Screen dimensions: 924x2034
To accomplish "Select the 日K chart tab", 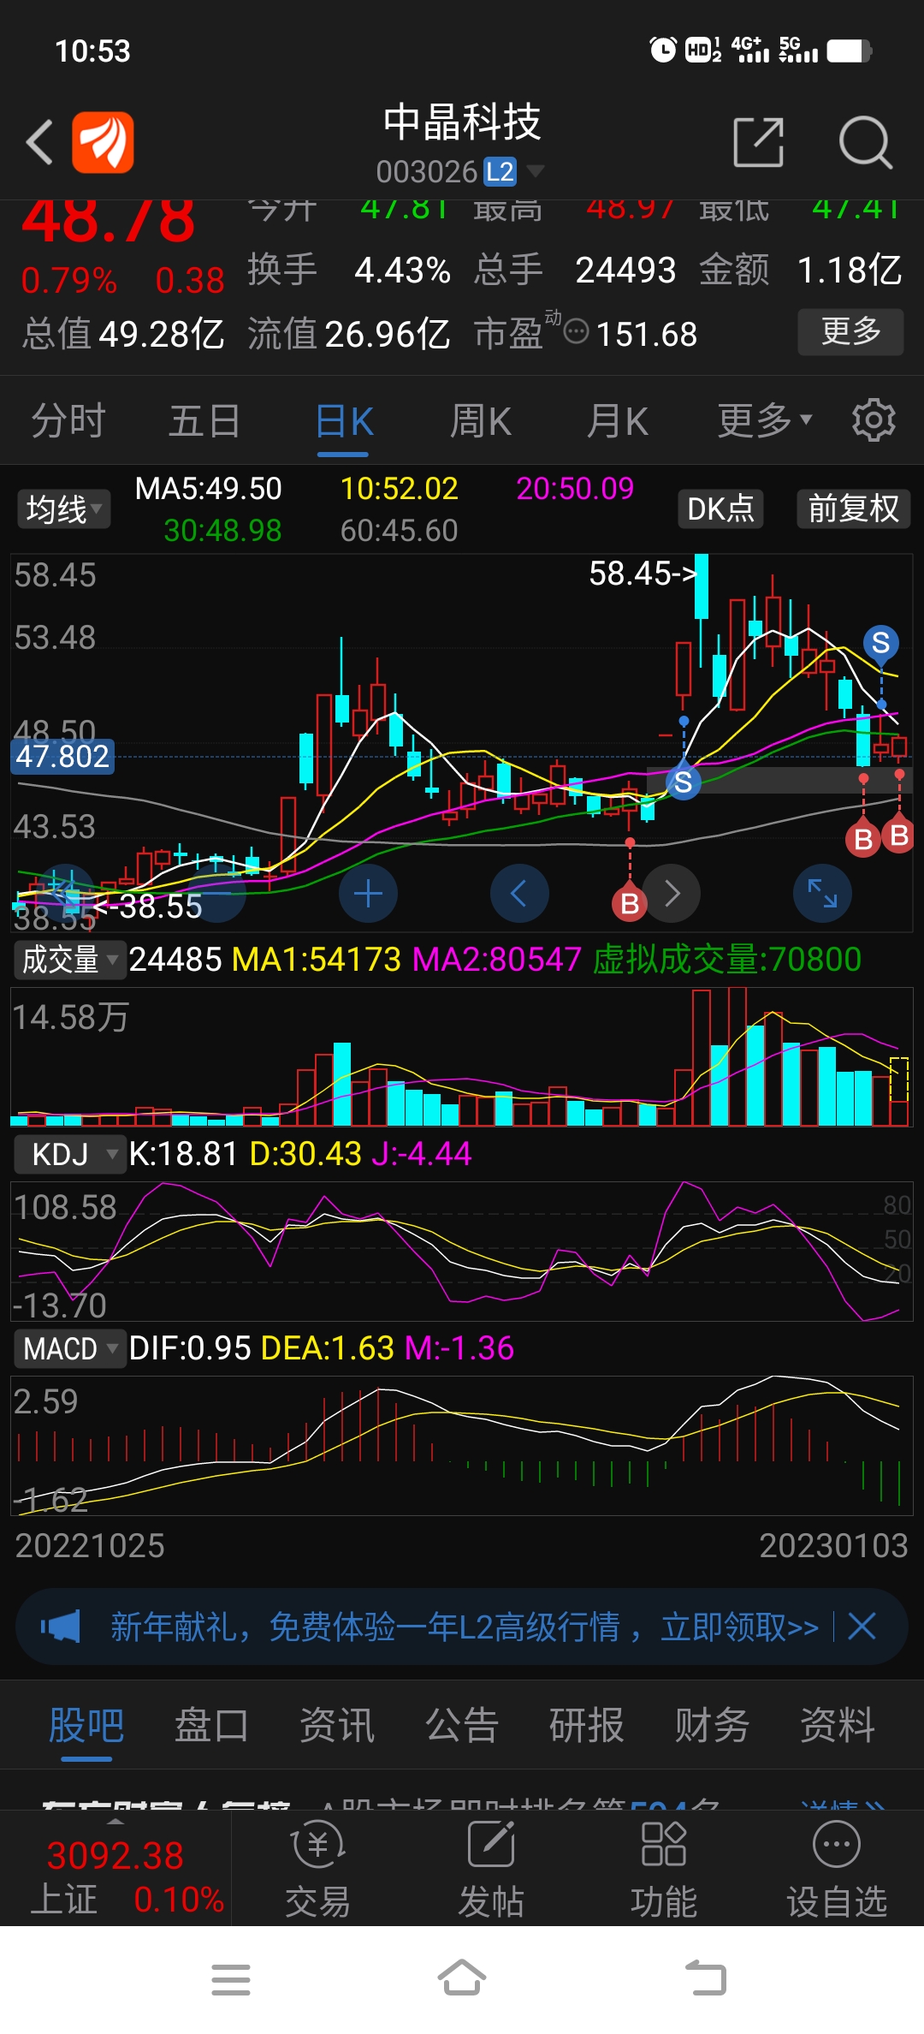I will click(x=344, y=421).
